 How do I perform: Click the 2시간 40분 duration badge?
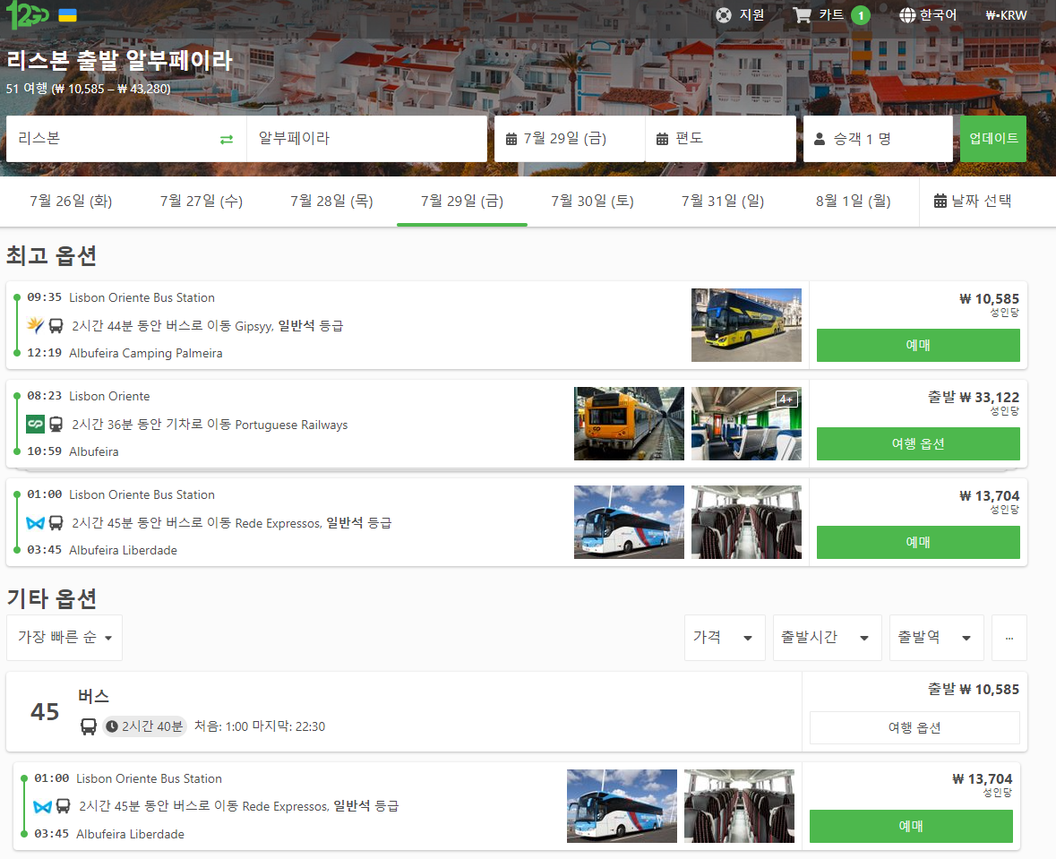click(145, 726)
